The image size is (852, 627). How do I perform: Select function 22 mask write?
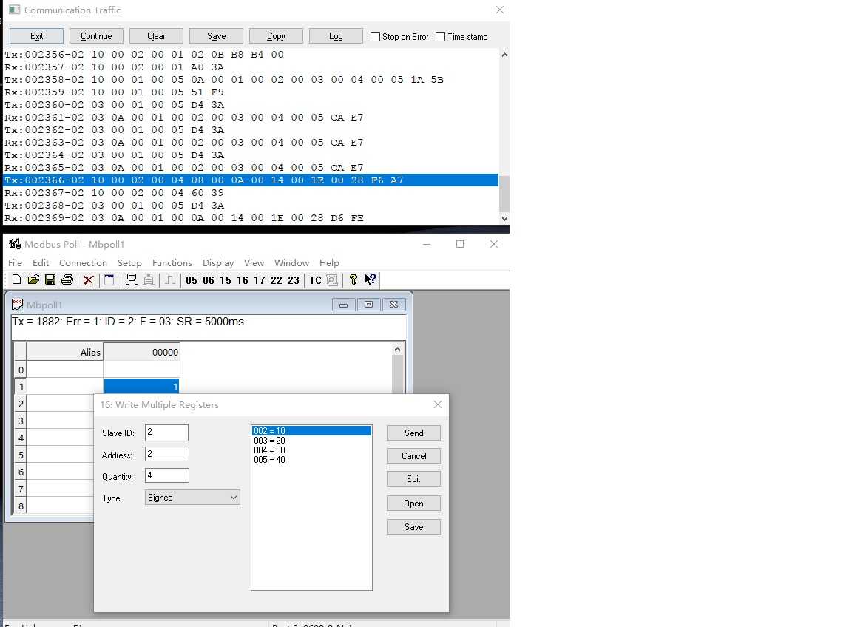point(277,280)
